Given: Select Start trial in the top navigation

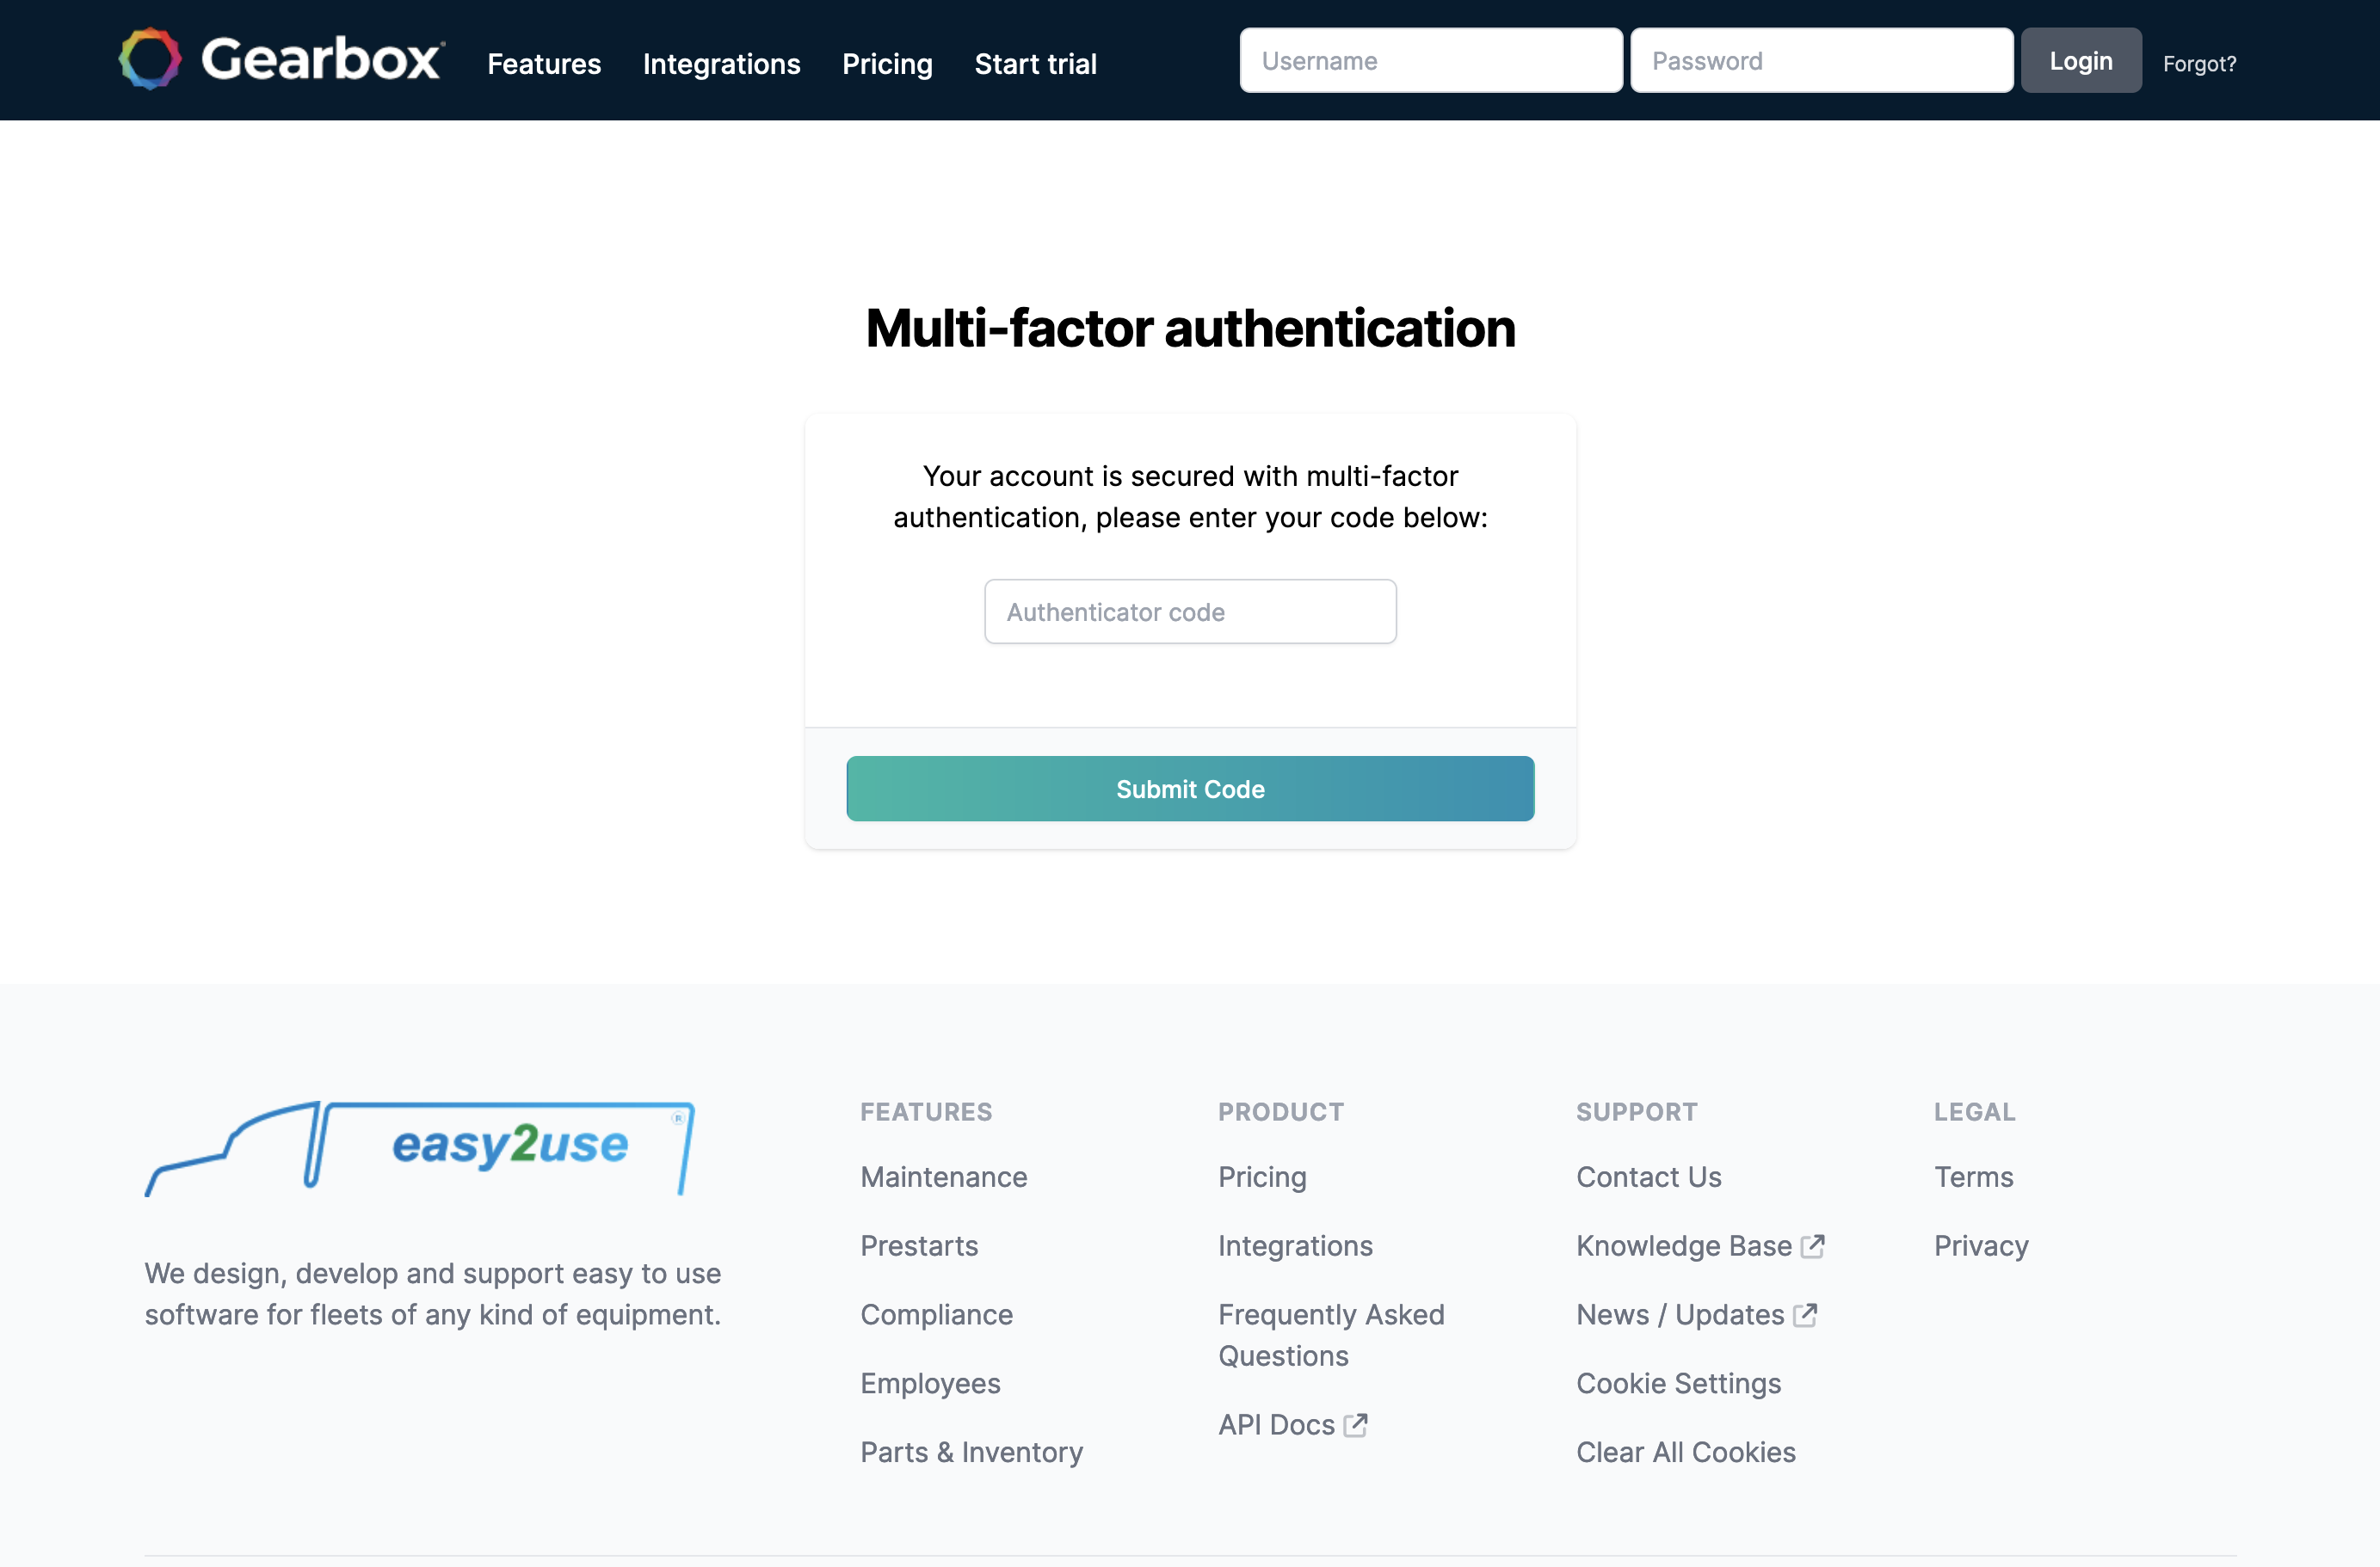Looking at the screenshot, I should point(1035,63).
